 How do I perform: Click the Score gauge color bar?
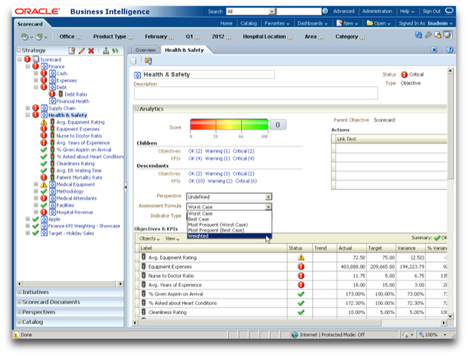point(227,125)
